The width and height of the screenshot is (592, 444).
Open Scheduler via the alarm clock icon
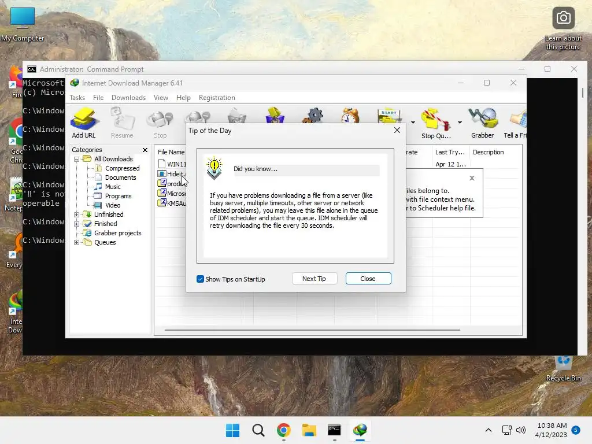coord(350,116)
